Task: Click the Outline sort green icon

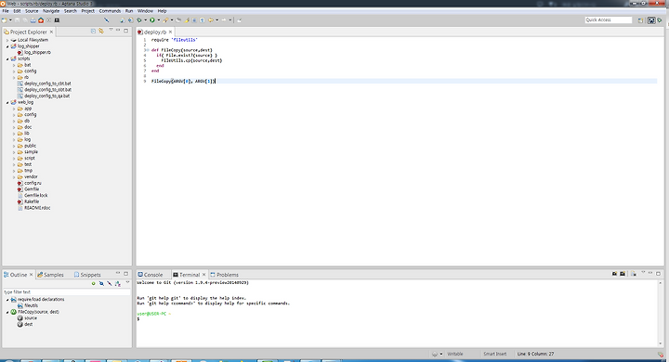Action: (x=94, y=283)
